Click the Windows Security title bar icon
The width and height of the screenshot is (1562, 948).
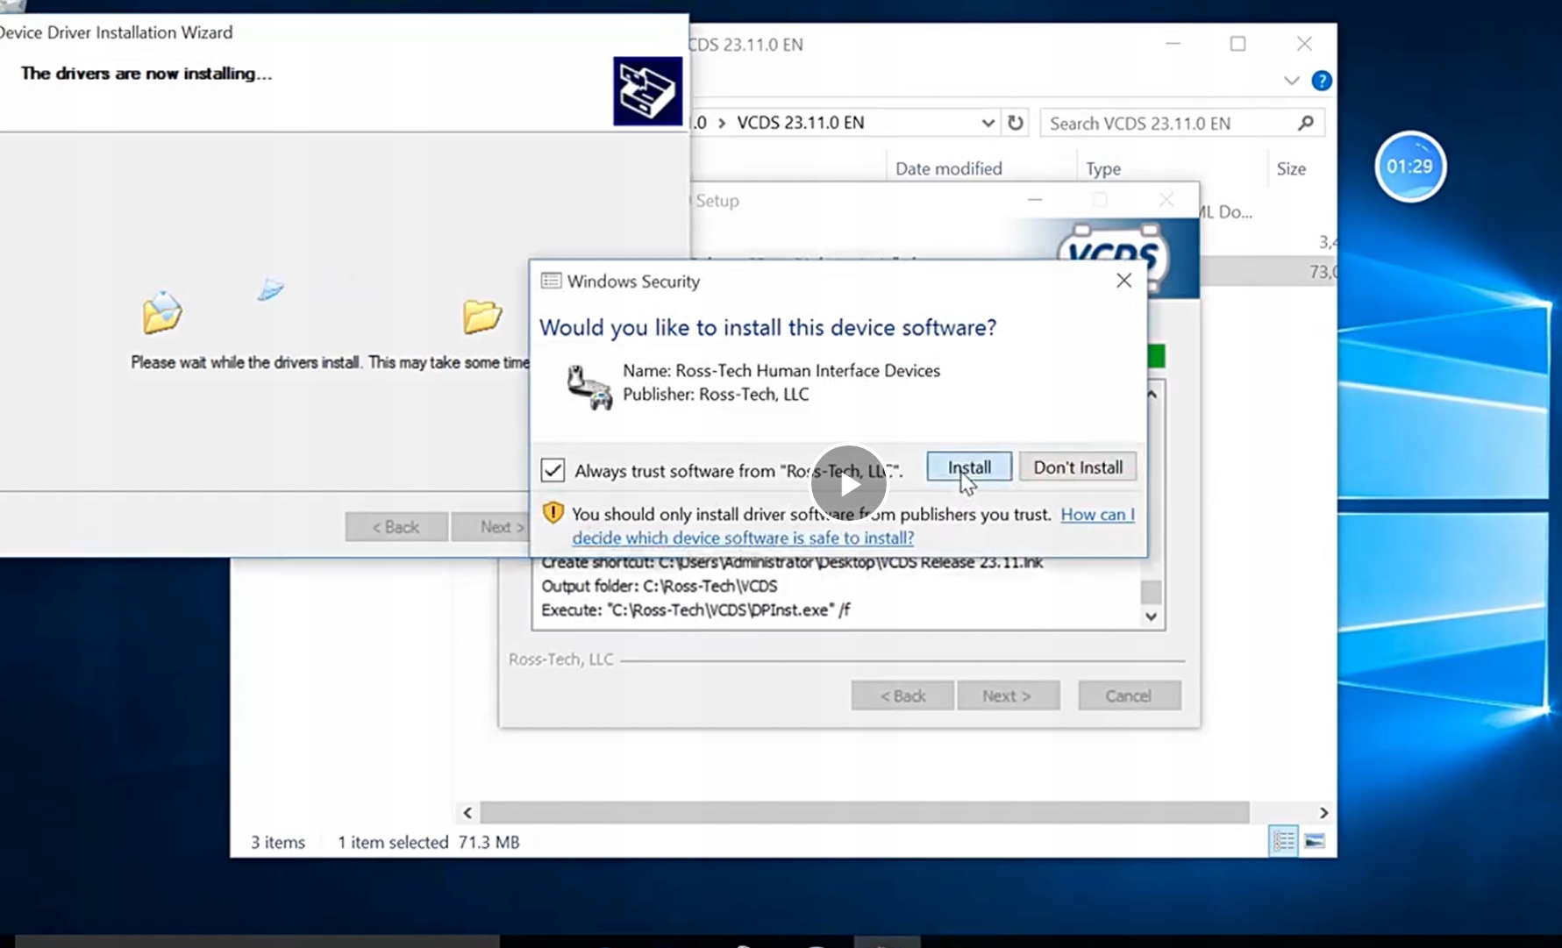(551, 281)
